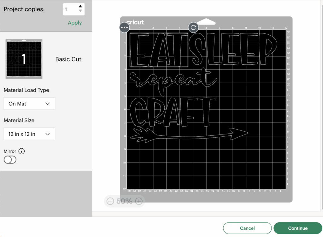Viewport: 323px width, 237px height.
Task: Open the Mirror info icon
Action: click(x=21, y=151)
